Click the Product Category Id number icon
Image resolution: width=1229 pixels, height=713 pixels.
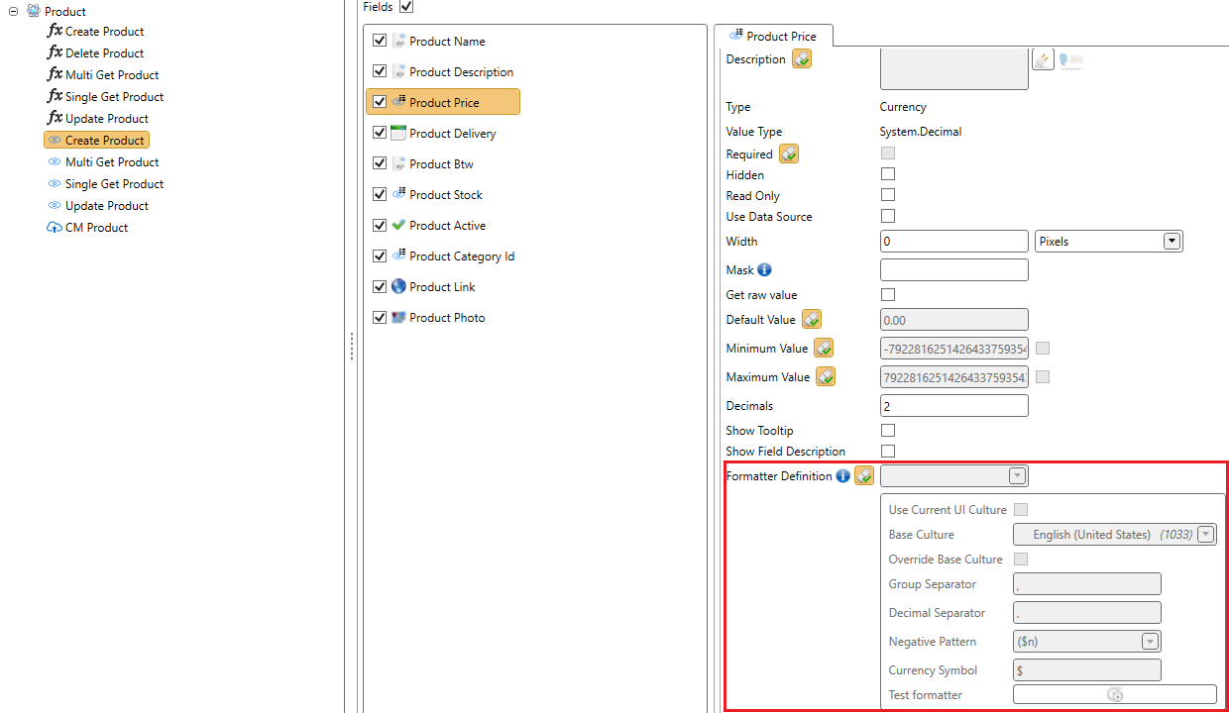398,255
